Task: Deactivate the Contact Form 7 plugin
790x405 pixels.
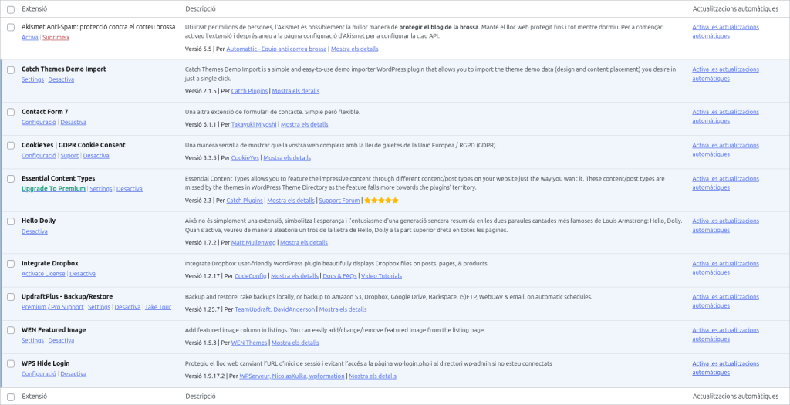Action: pos(73,122)
